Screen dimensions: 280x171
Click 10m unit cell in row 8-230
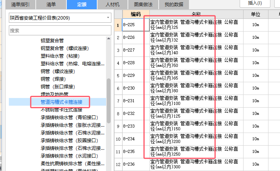[x=255, y=88]
